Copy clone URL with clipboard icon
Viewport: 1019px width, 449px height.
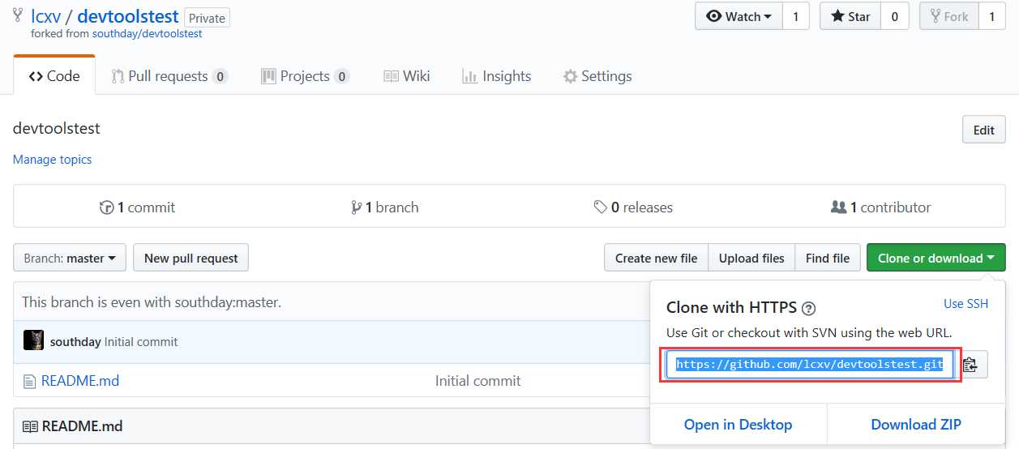pyautogui.click(x=971, y=365)
